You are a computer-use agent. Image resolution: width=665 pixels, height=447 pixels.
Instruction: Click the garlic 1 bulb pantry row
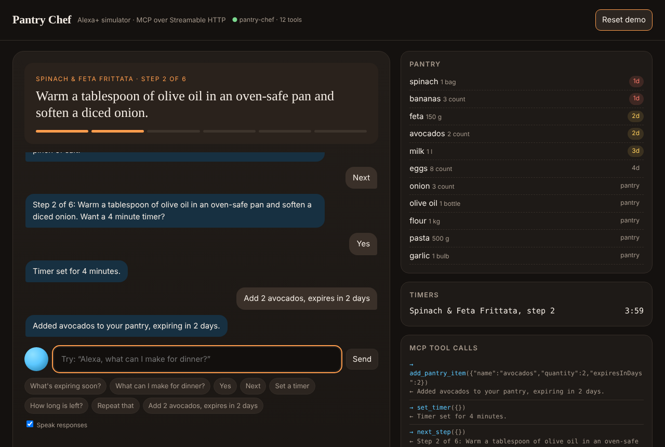[x=526, y=256]
